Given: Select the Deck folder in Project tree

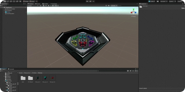Looking at the screenshot, I should point(8,75).
